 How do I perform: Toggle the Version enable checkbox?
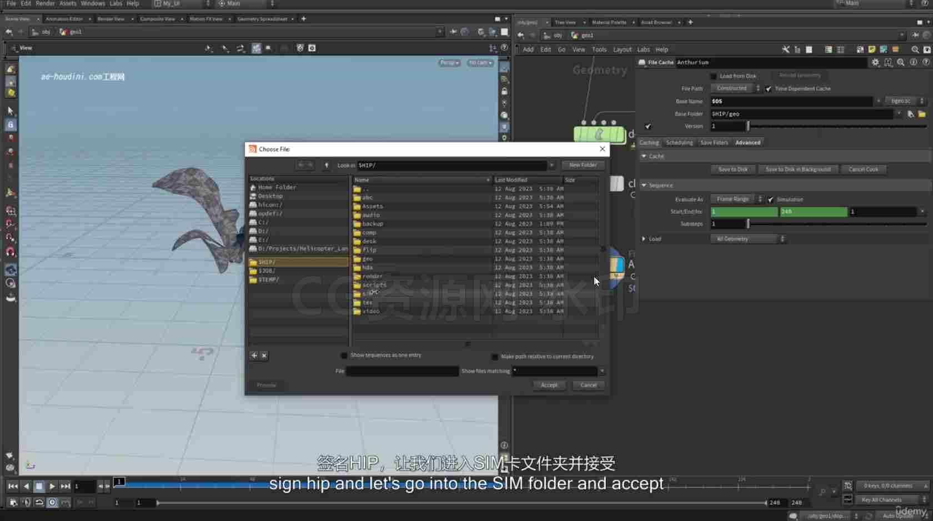[648, 127]
